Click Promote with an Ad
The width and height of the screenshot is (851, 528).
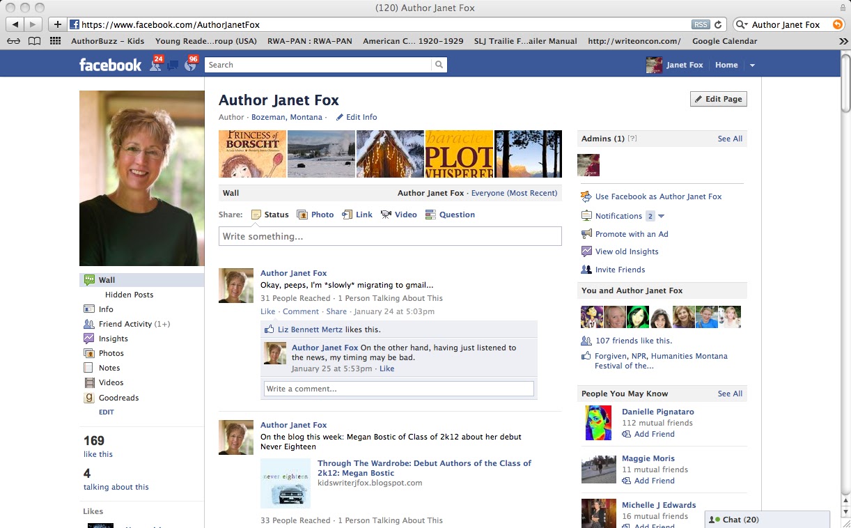click(x=632, y=234)
